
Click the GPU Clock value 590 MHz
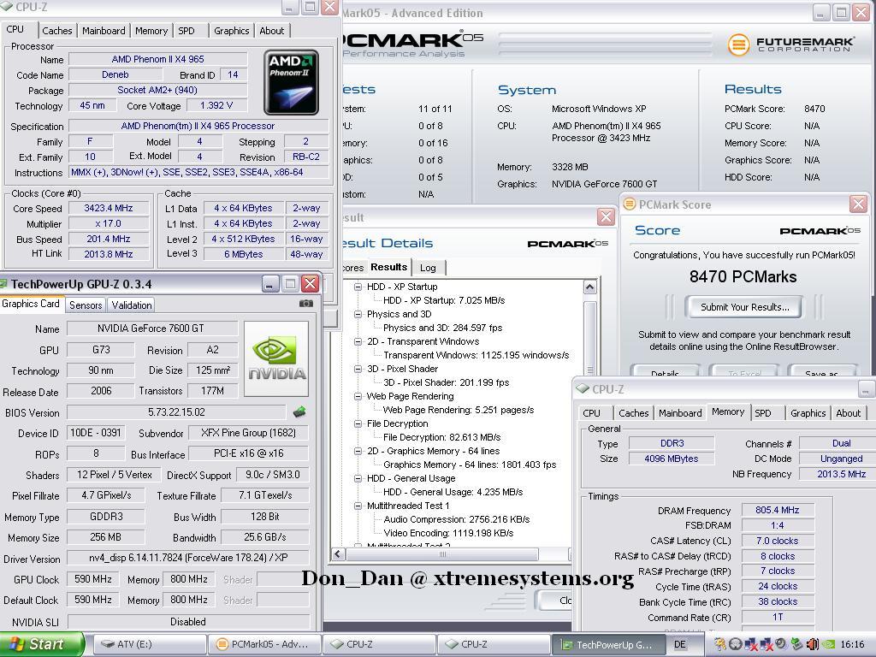pyautogui.click(x=93, y=579)
